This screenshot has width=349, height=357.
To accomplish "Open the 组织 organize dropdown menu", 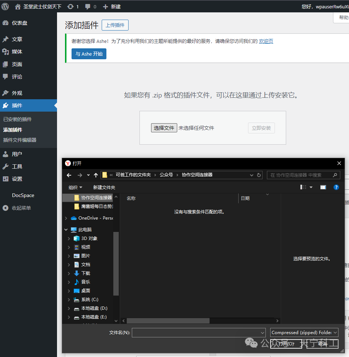I will tap(75, 187).
